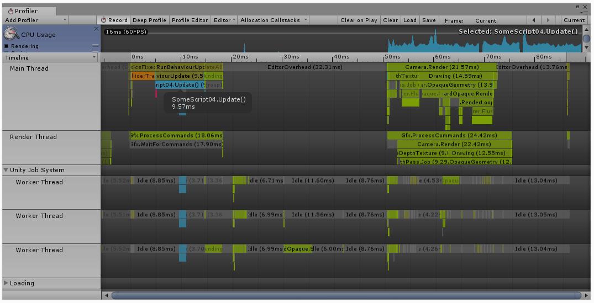Open the Profiler window options menu icon
The image size is (594, 303).
585,13
